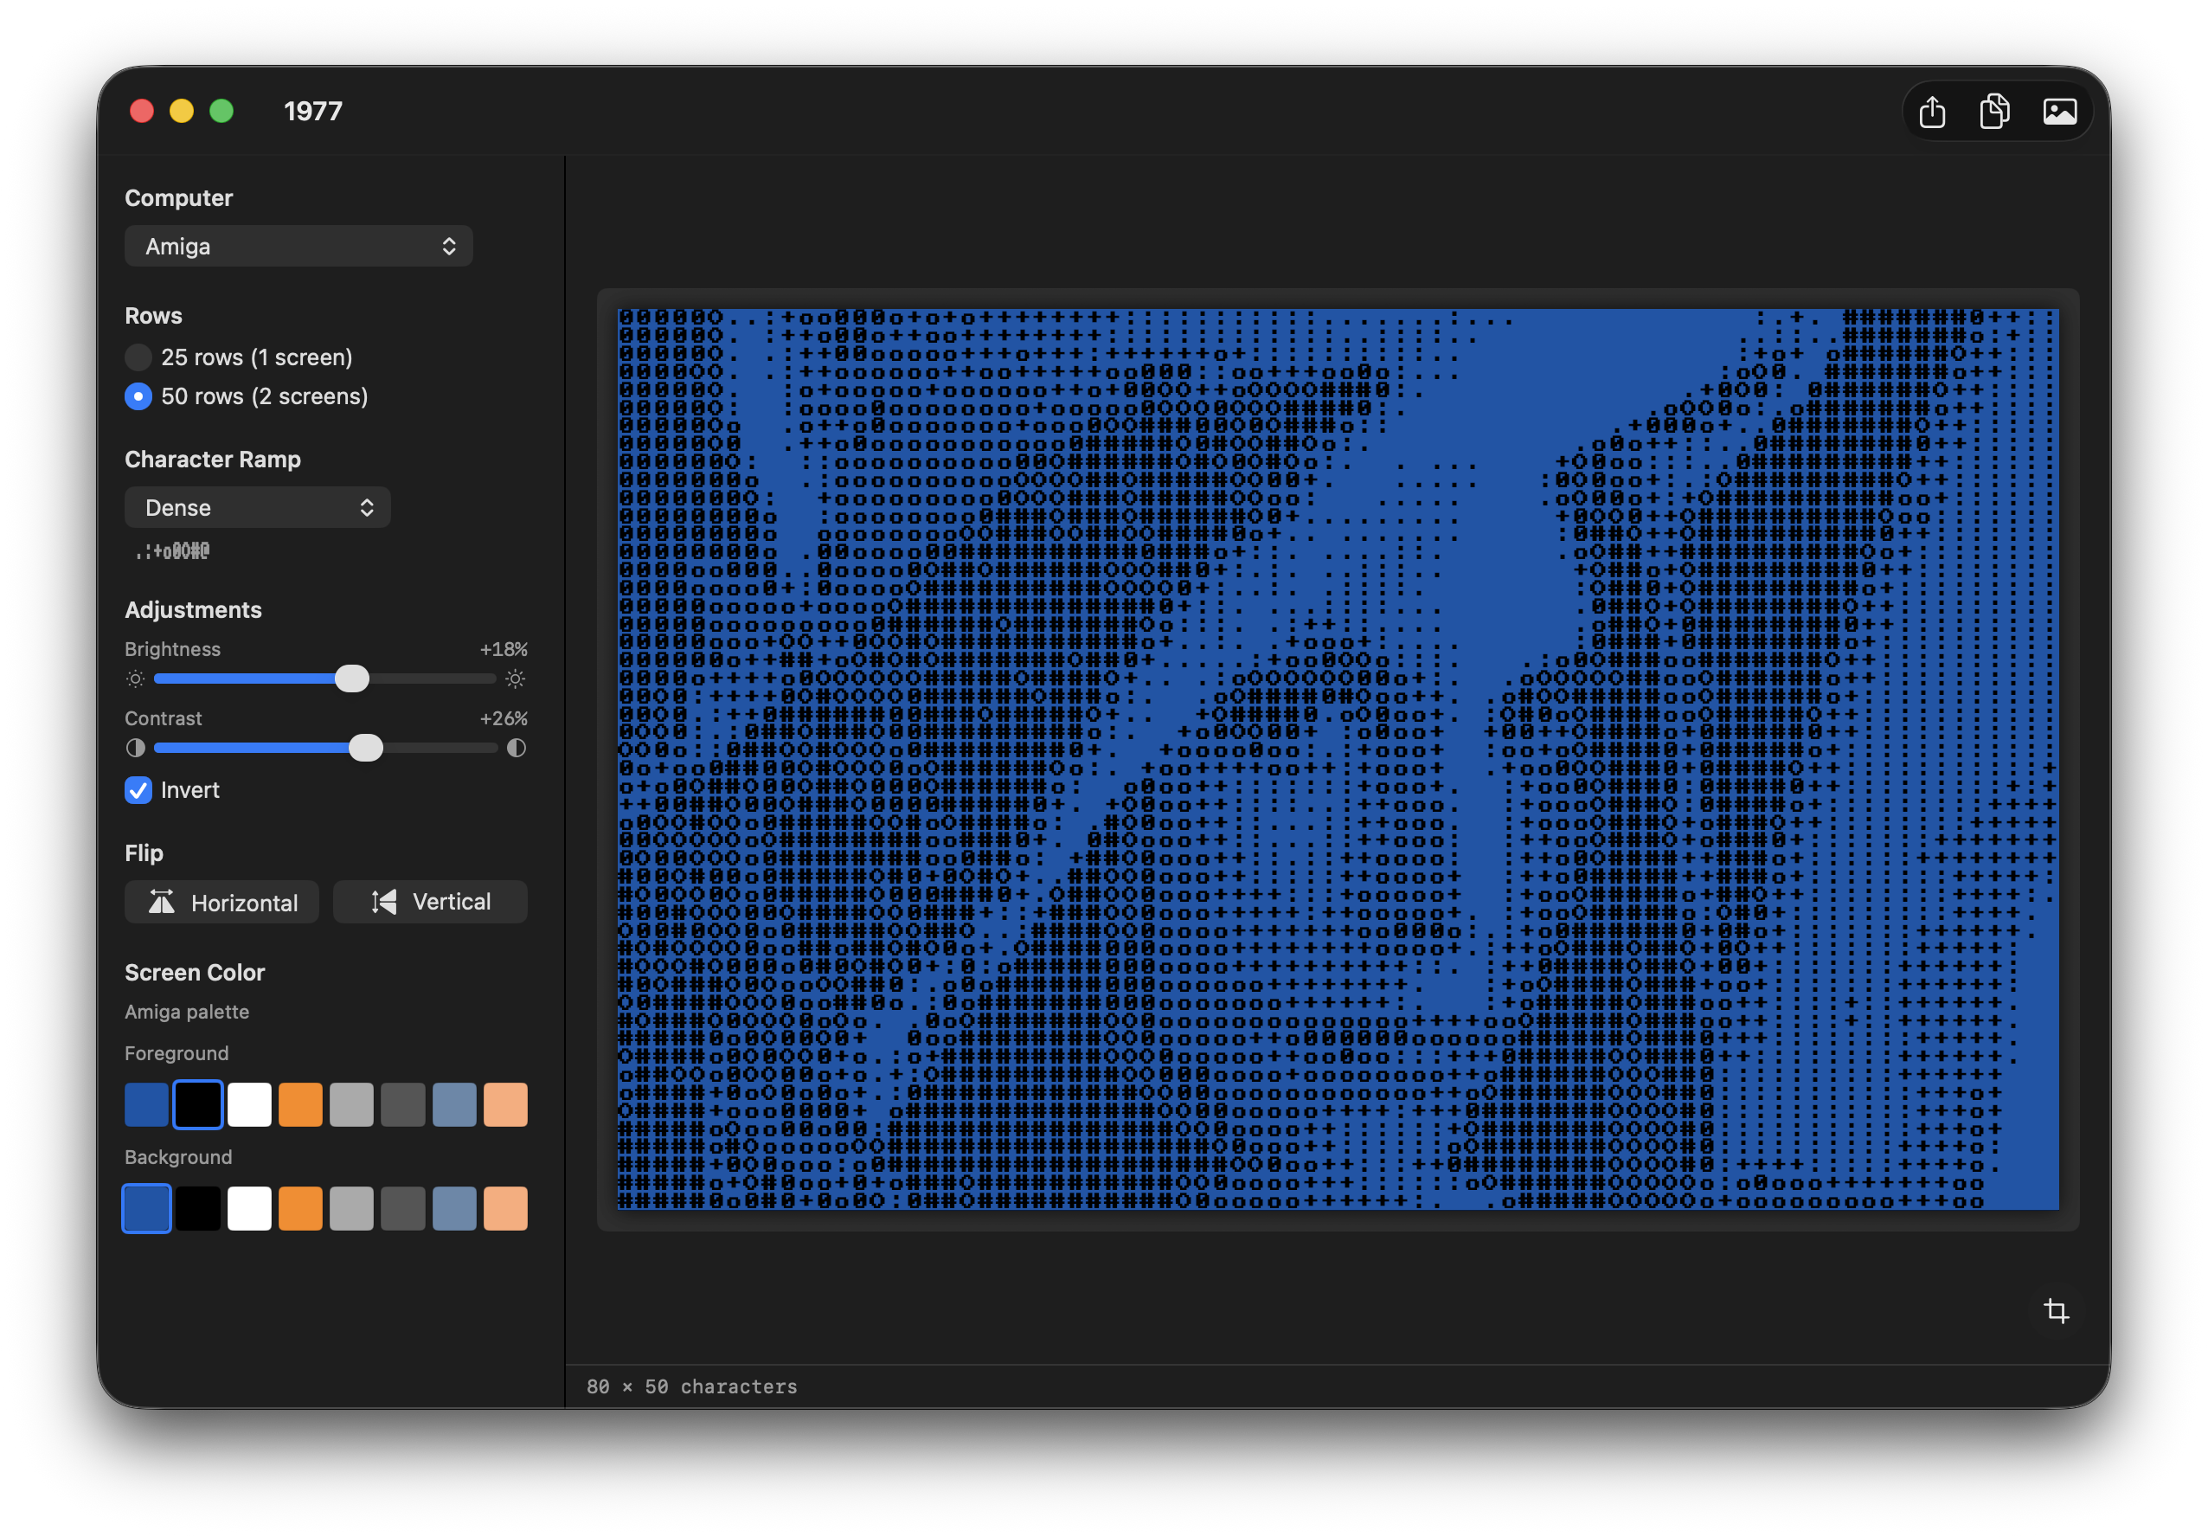Choose white Background swatch
This screenshot has height=1537, width=2208.
click(x=249, y=1208)
